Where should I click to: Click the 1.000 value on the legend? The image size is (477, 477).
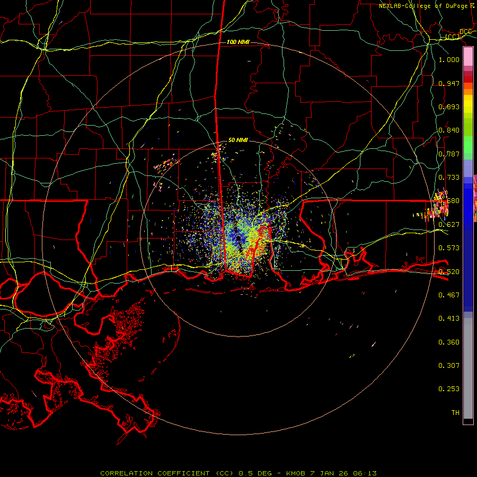point(449,59)
